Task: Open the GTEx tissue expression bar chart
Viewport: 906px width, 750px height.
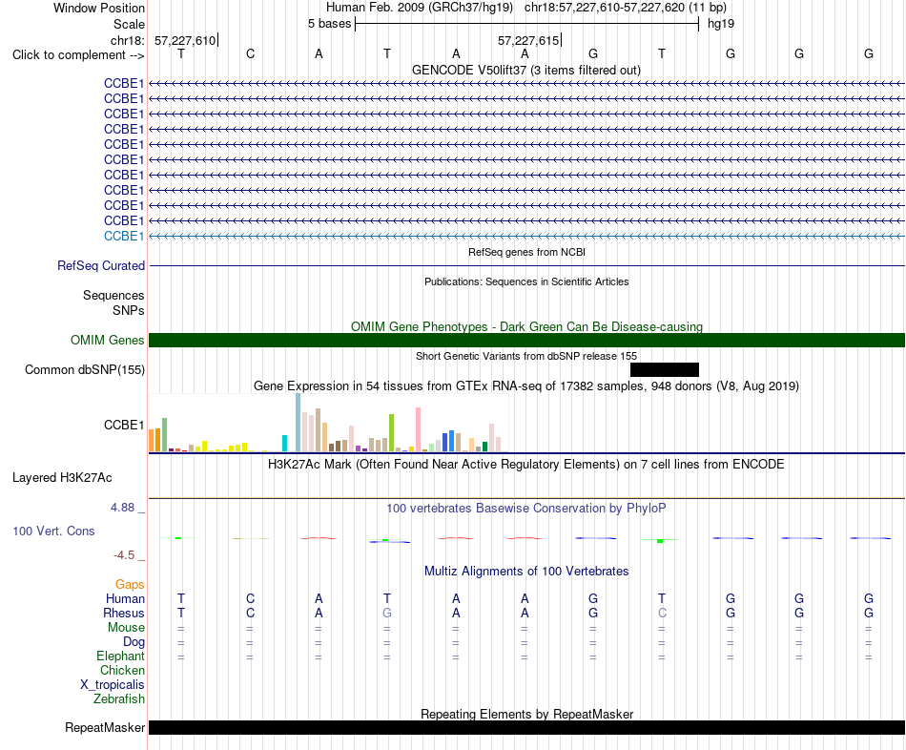Action: (328, 423)
